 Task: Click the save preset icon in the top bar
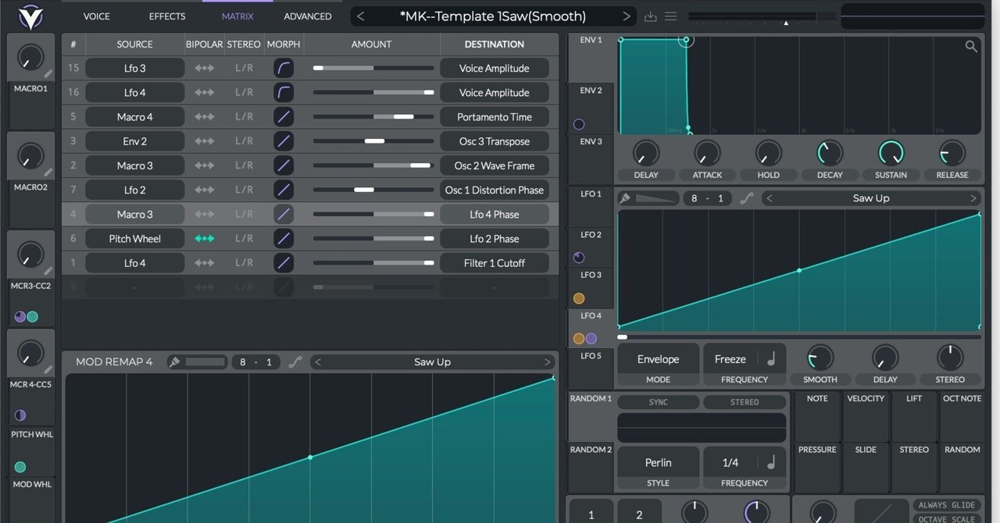pyautogui.click(x=650, y=16)
